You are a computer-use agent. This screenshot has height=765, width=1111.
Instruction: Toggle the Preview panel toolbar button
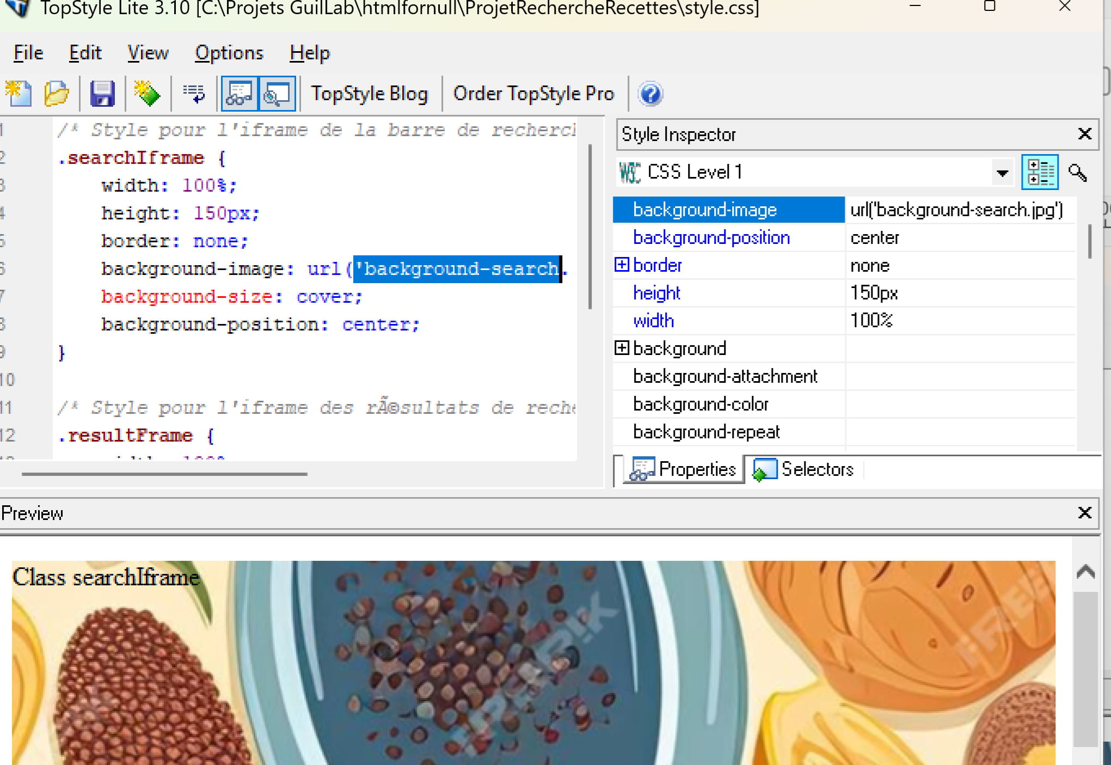click(277, 94)
